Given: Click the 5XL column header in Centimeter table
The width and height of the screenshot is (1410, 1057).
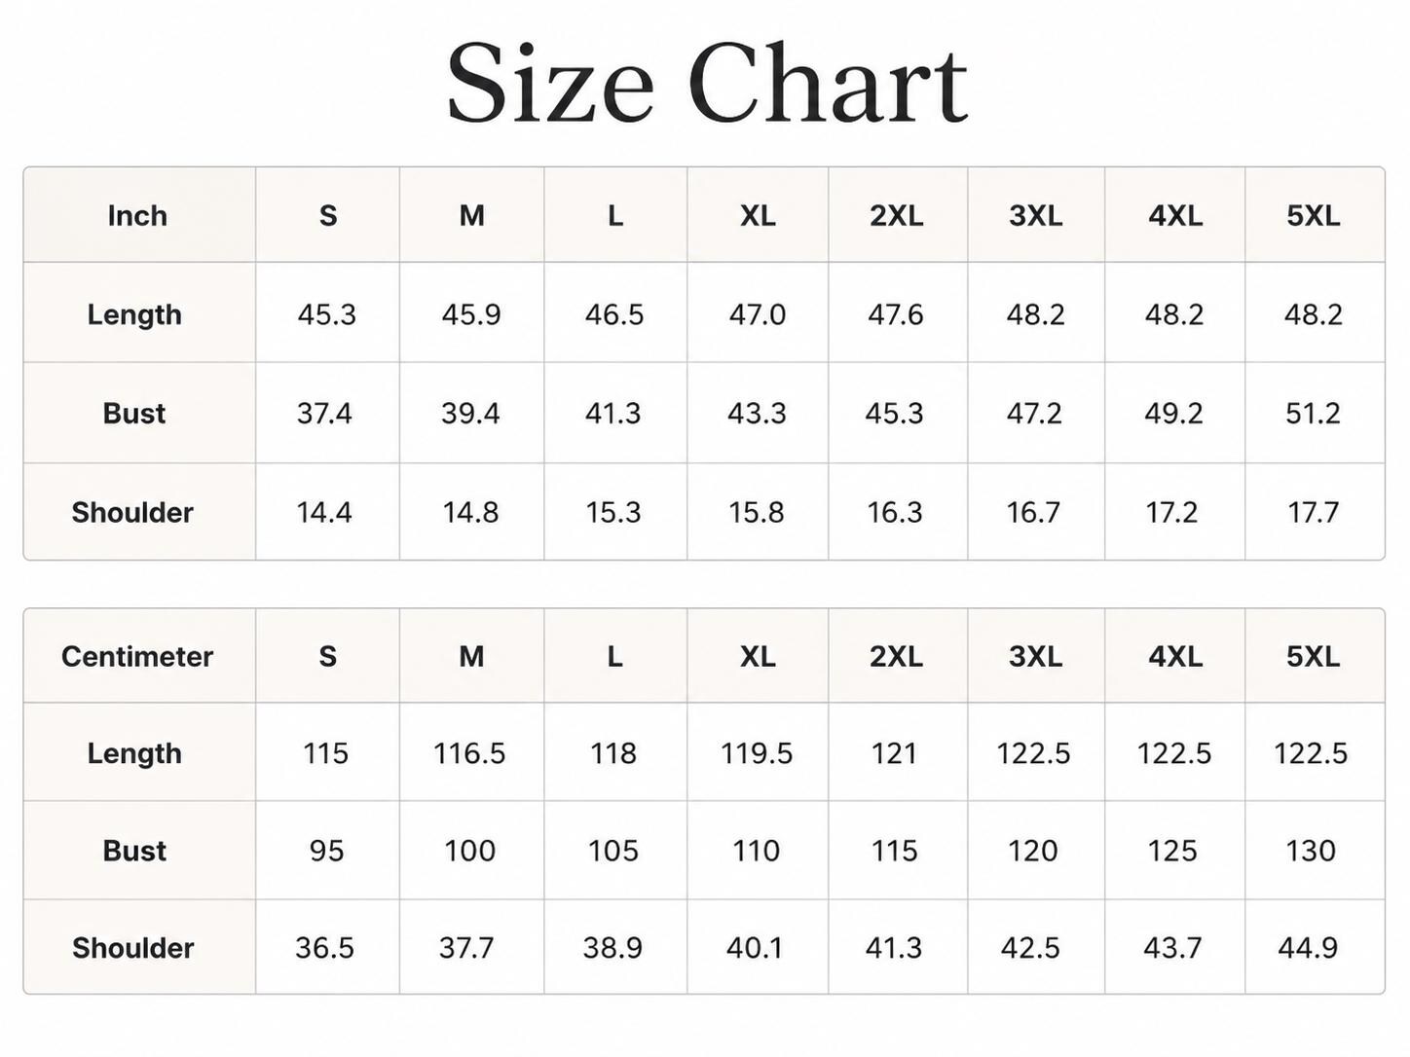Looking at the screenshot, I should pyautogui.click(x=1313, y=656).
